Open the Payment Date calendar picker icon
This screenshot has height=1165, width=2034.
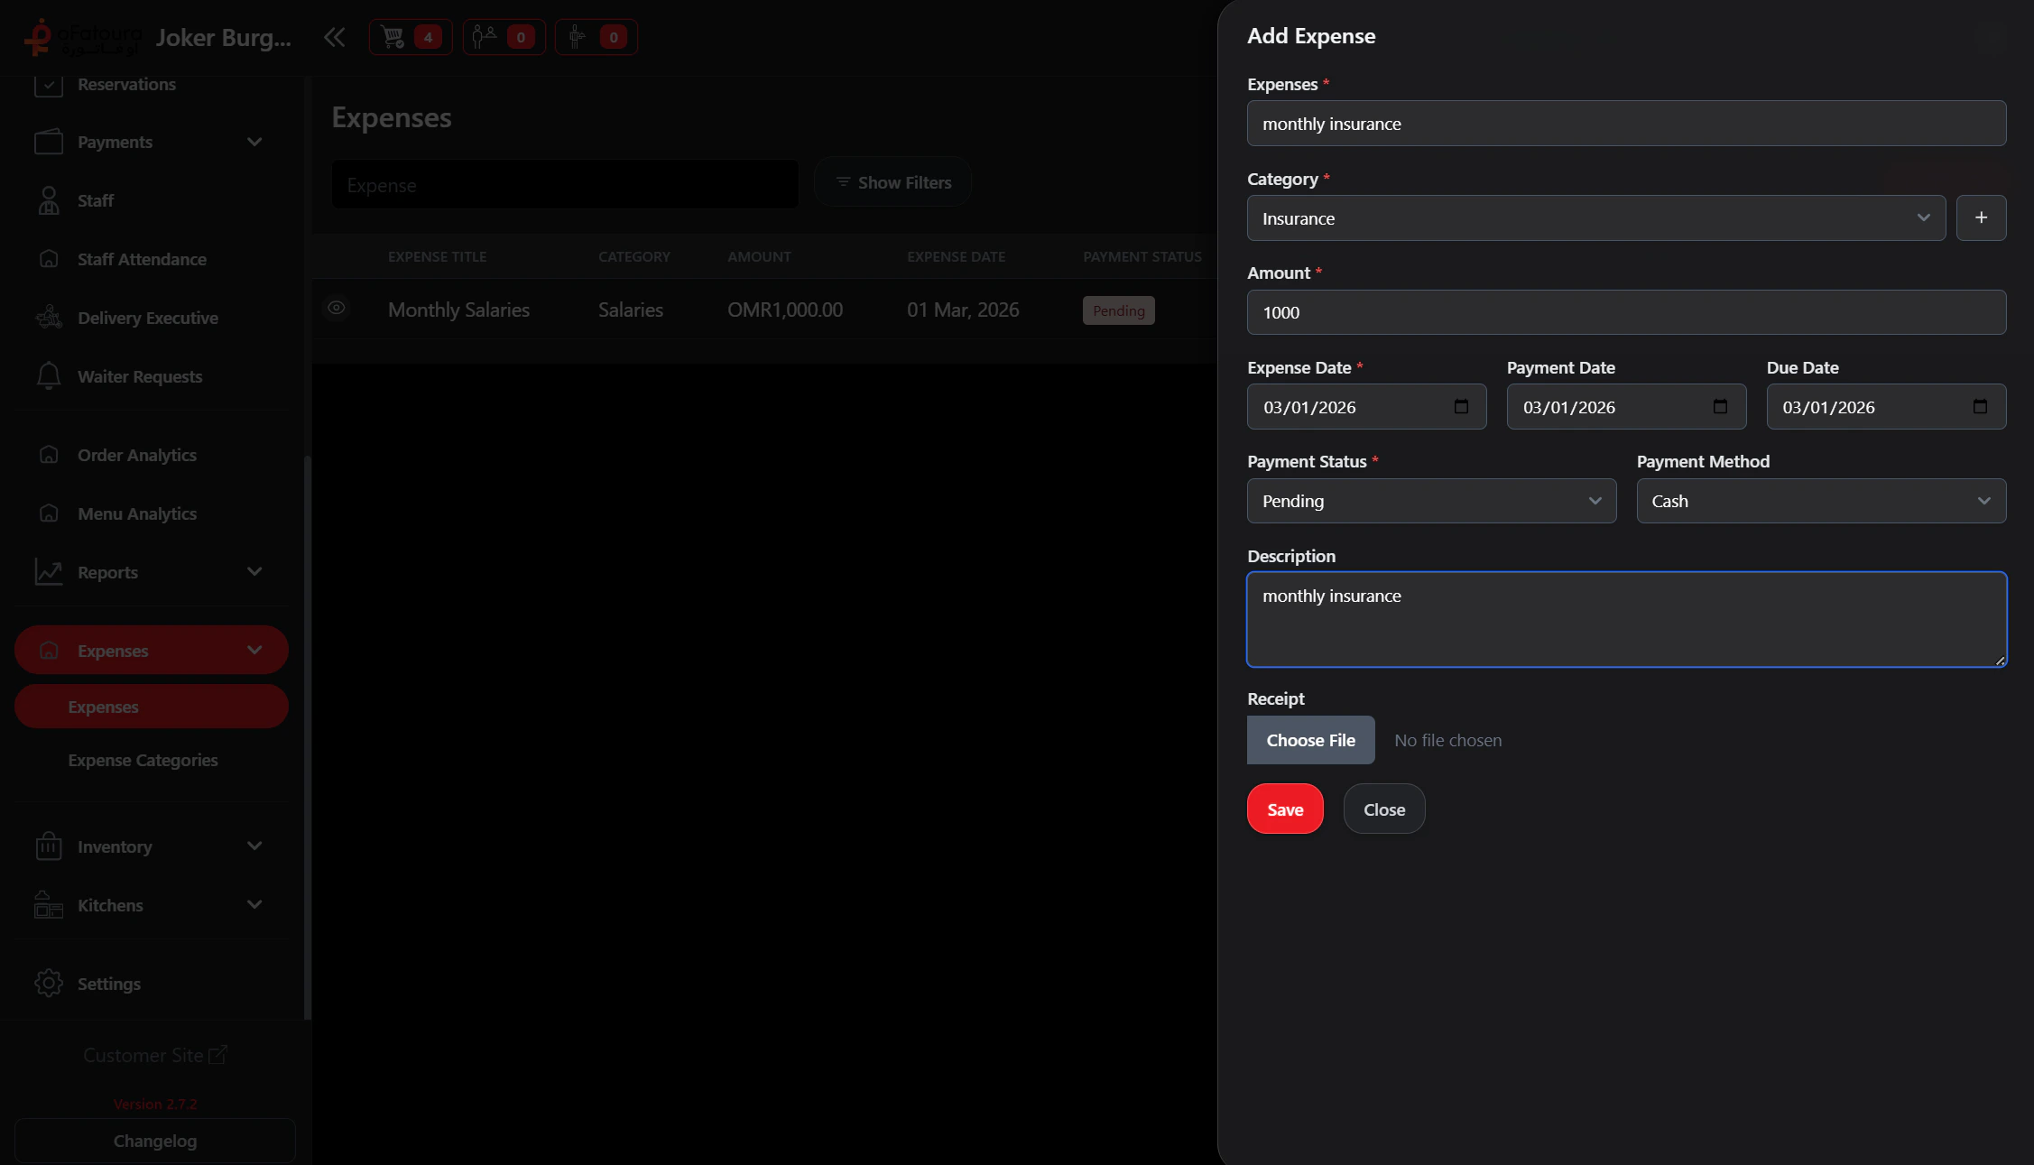[x=1720, y=407]
